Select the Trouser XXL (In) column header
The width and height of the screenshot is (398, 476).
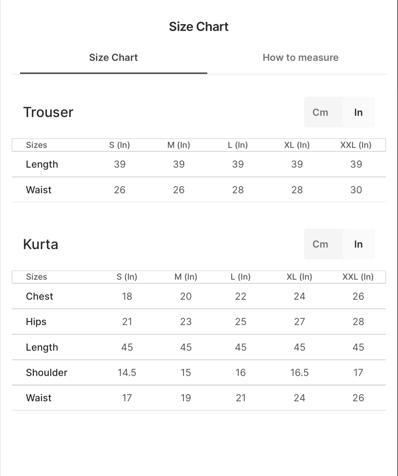tap(356, 145)
